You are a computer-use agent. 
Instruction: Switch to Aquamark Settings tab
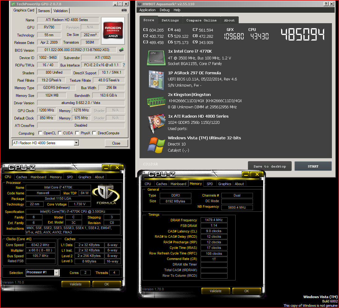click(x=170, y=20)
